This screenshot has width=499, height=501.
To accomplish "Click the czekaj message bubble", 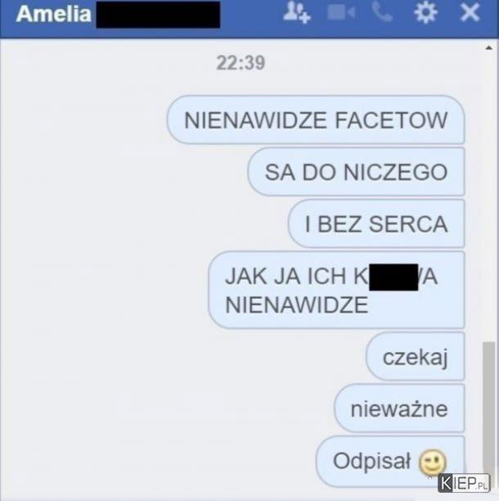I will click(x=415, y=357).
